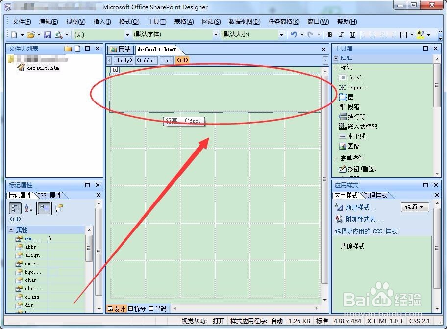Open the font size dropdown (默认大小)

tap(281, 34)
